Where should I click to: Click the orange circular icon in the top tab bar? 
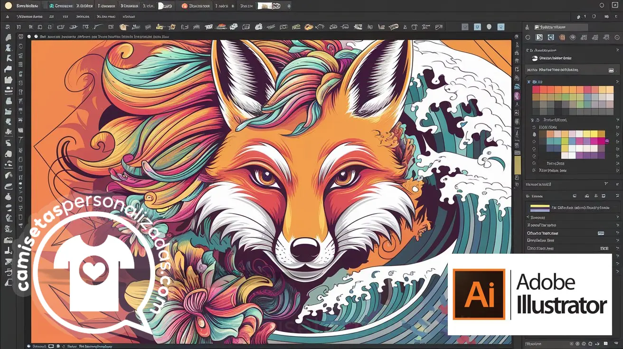pyautogui.click(x=184, y=6)
